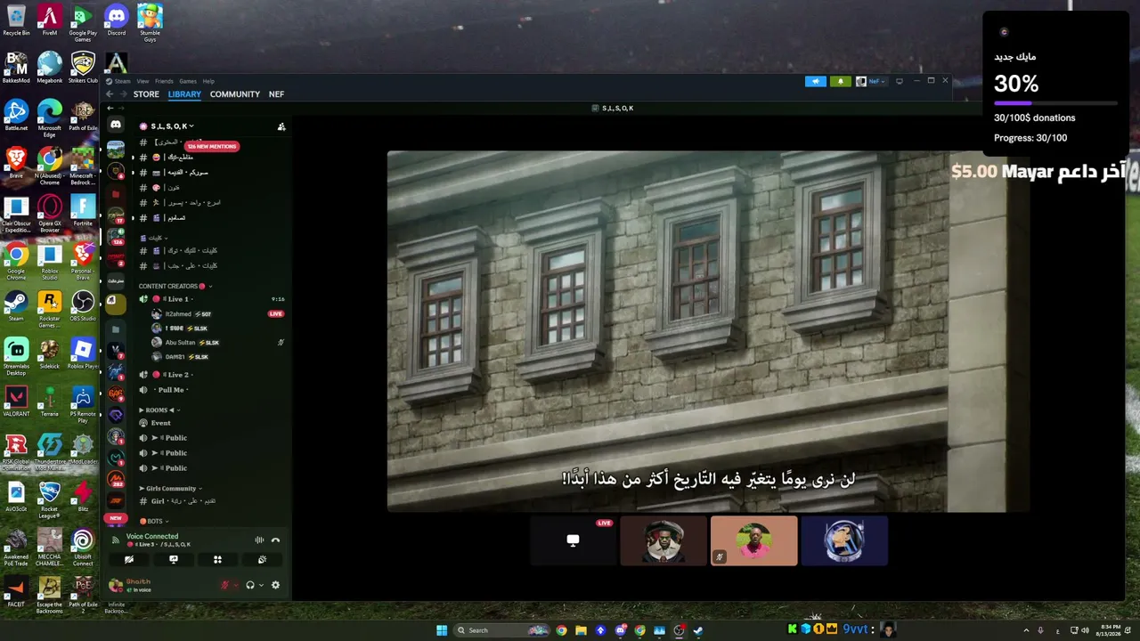Screen dimensions: 1140x641
Task: Collapse the Girls Community category
Action: 170,489
